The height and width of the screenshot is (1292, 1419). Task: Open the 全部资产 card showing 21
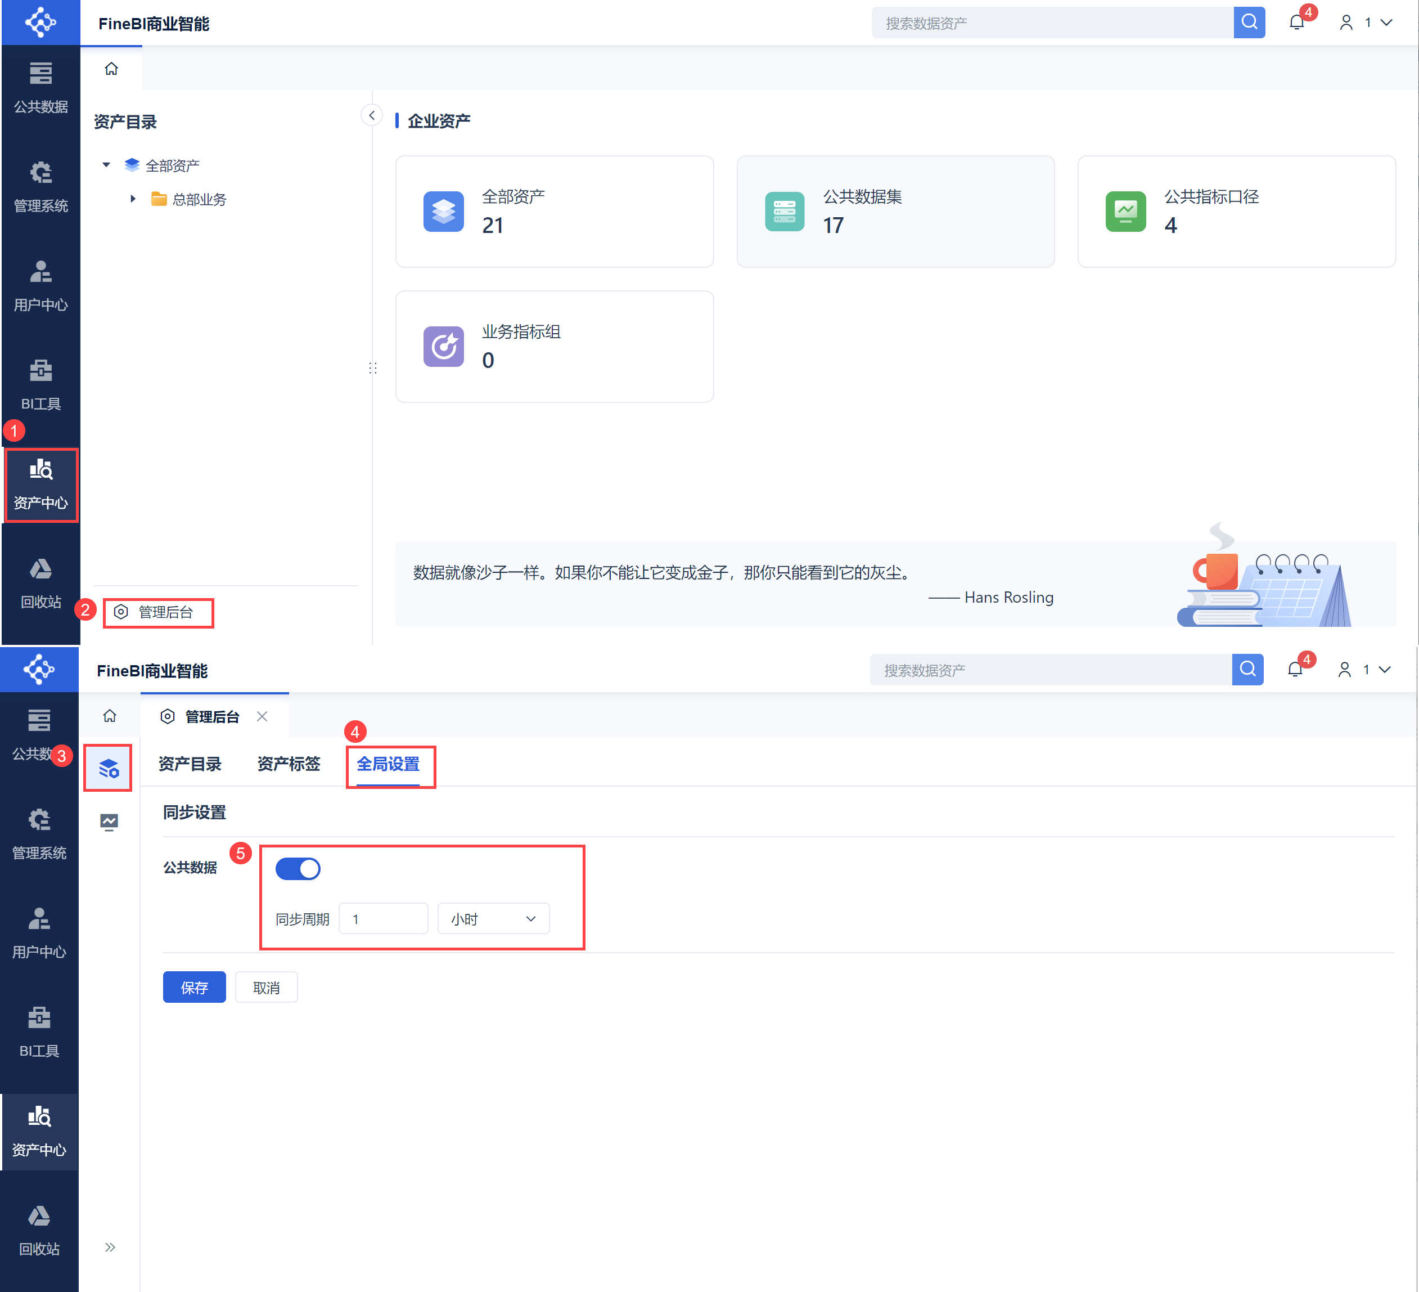[x=555, y=211]
